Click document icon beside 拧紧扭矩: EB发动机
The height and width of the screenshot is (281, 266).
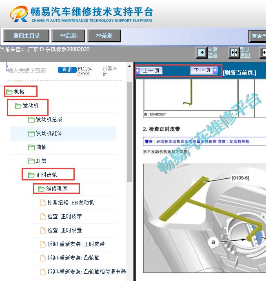(42, 203)
